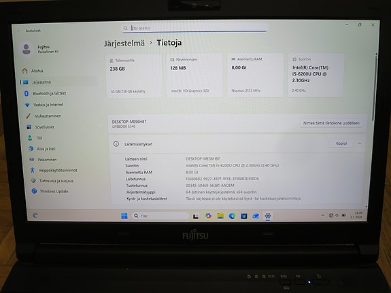Click the LIFEBOOK E546 model text
The width and height of the screenshot is (391, 293).
coord(124,126)
